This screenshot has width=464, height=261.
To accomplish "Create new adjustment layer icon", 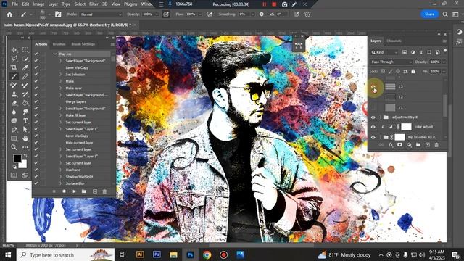I will [x=409, y=145].
